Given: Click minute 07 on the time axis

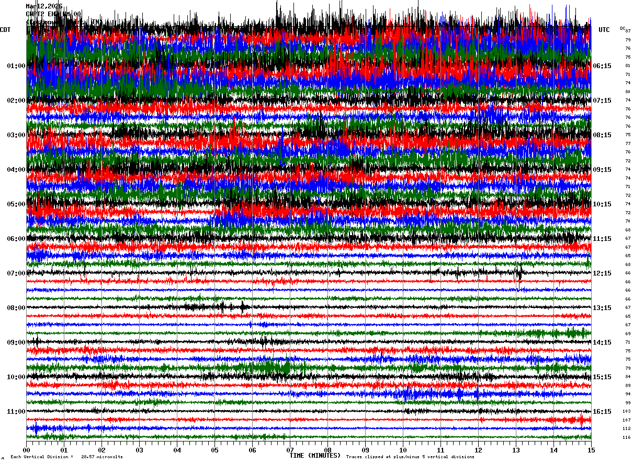Looking at the screenshot, I should tap(290, 450).
